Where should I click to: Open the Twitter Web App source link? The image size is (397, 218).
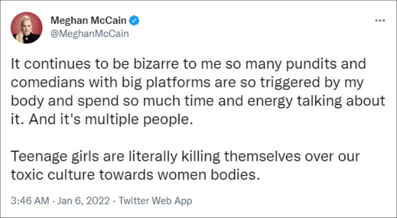155,201
